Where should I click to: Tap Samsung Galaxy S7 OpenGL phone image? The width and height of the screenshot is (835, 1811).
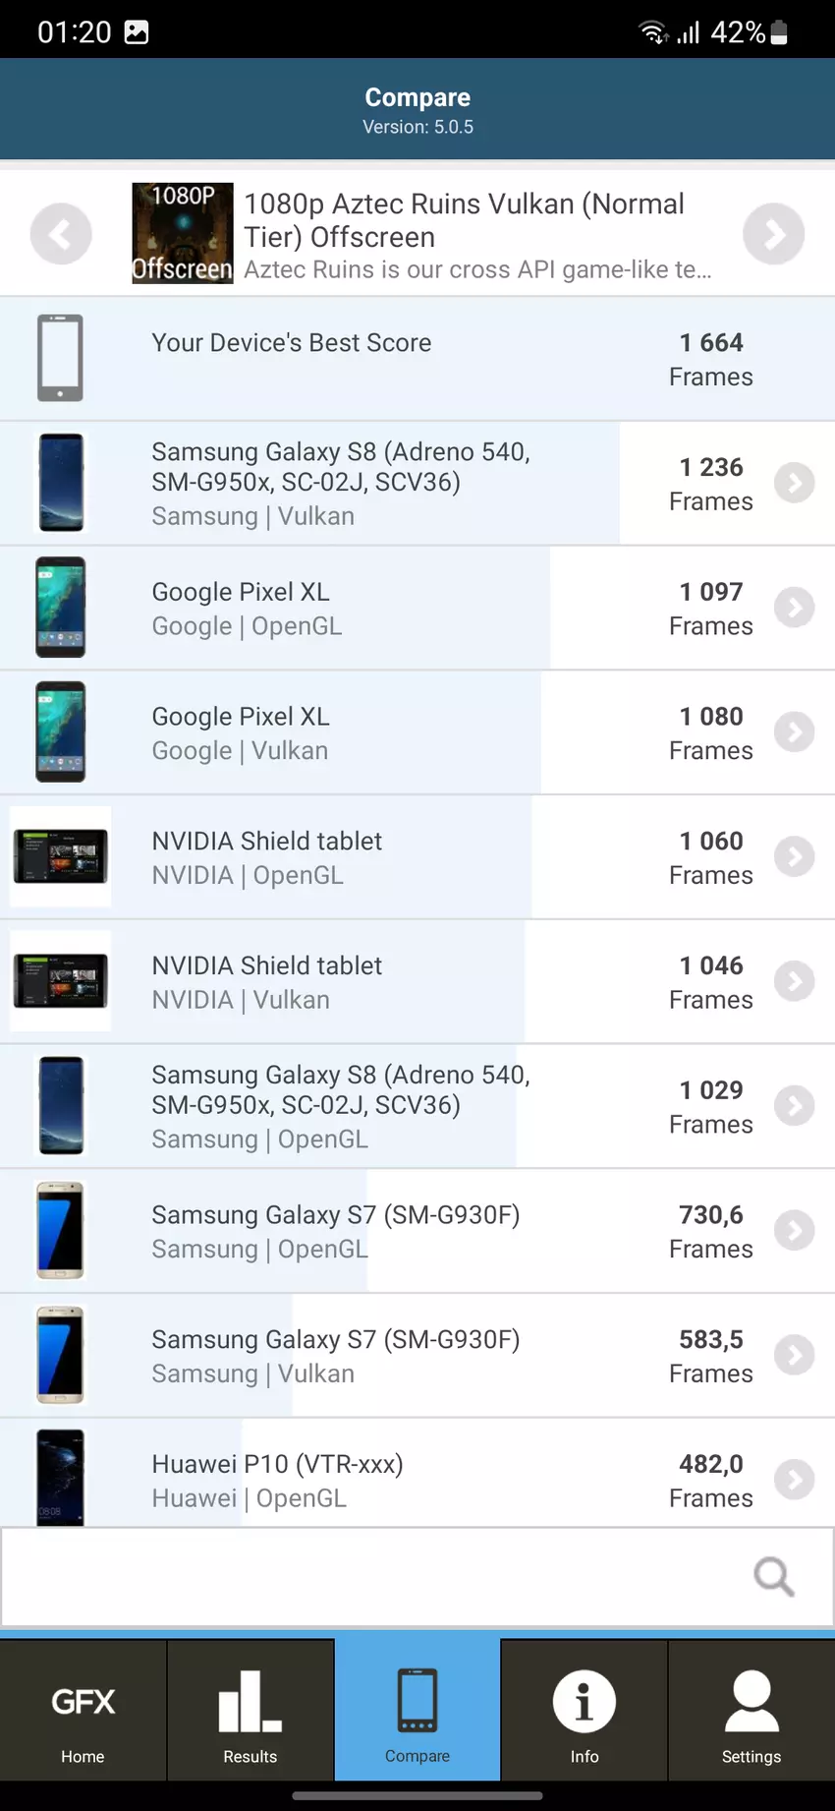pos(60,1230)
